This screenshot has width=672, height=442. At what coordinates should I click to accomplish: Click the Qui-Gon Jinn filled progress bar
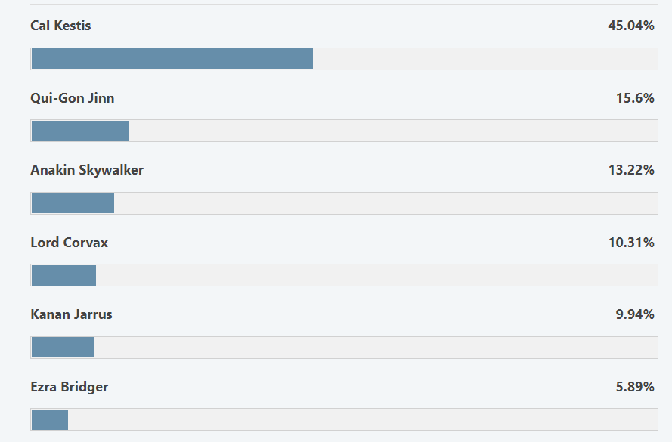point(81,131)
